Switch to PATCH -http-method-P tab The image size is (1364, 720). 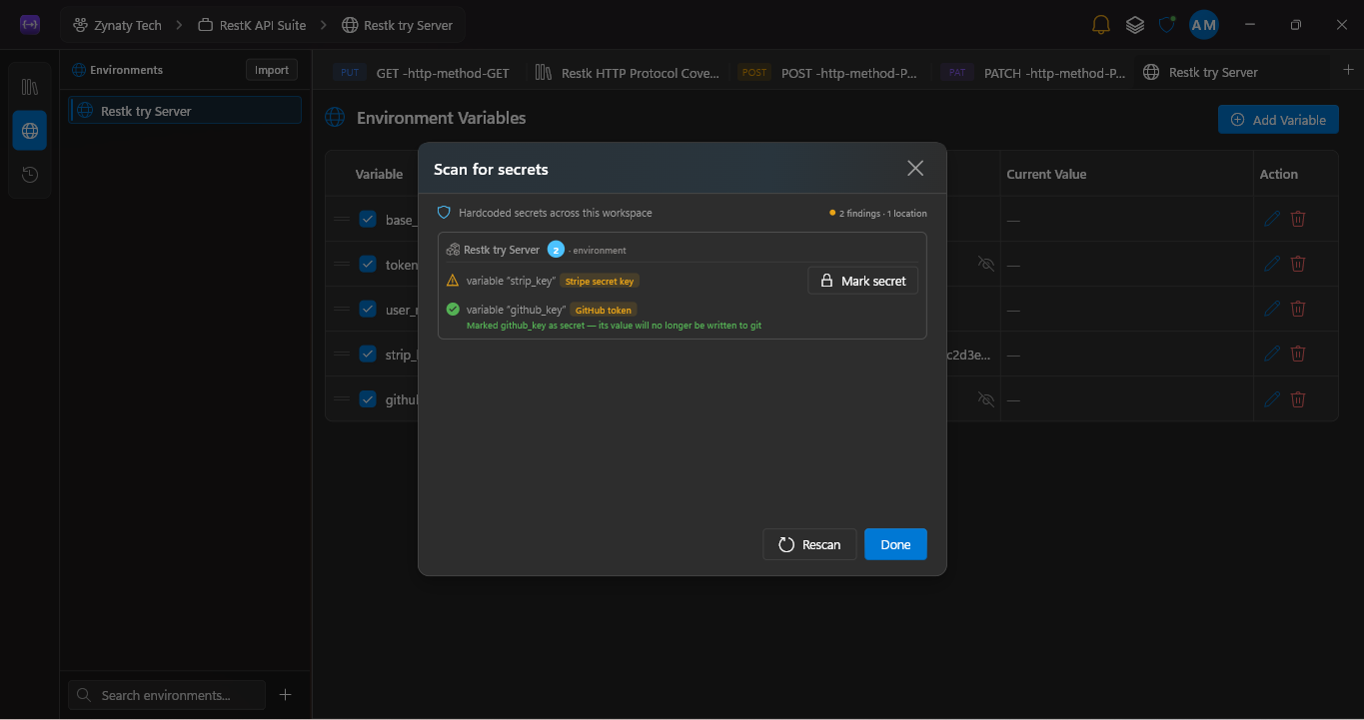(1032, 73)
